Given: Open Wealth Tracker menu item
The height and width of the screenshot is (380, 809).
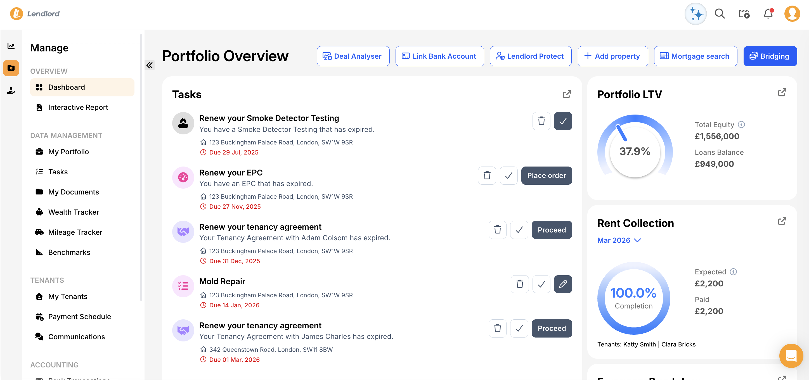Looking at the screenshot, I should 74,212.
